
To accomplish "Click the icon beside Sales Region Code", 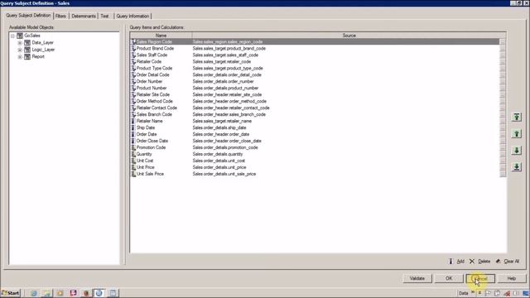I will (133, 42).
